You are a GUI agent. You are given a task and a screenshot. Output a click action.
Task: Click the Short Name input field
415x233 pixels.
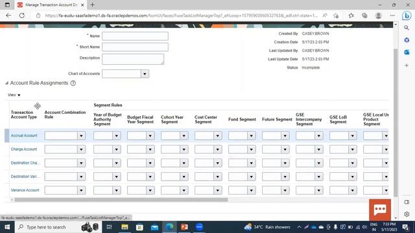click(x=135, y=47)
